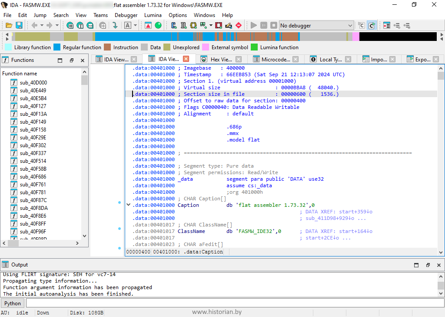Terminate process with the stop button
445x317 pixels.
tap(274, 26)
